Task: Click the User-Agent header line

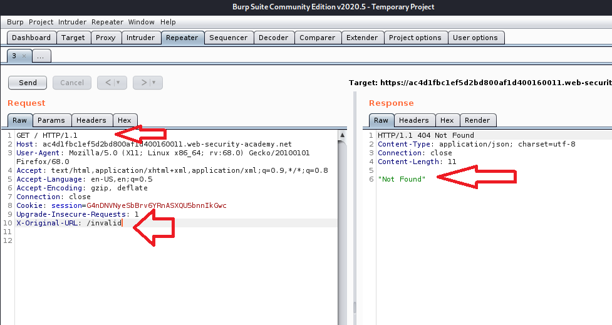Action: (x=163, y=157)
